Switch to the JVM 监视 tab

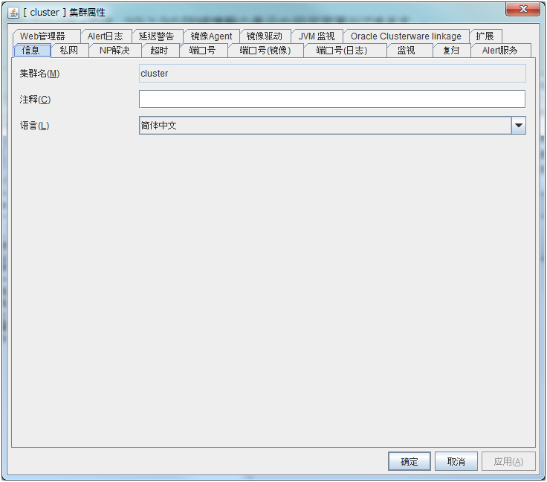(x=317, y=36)
